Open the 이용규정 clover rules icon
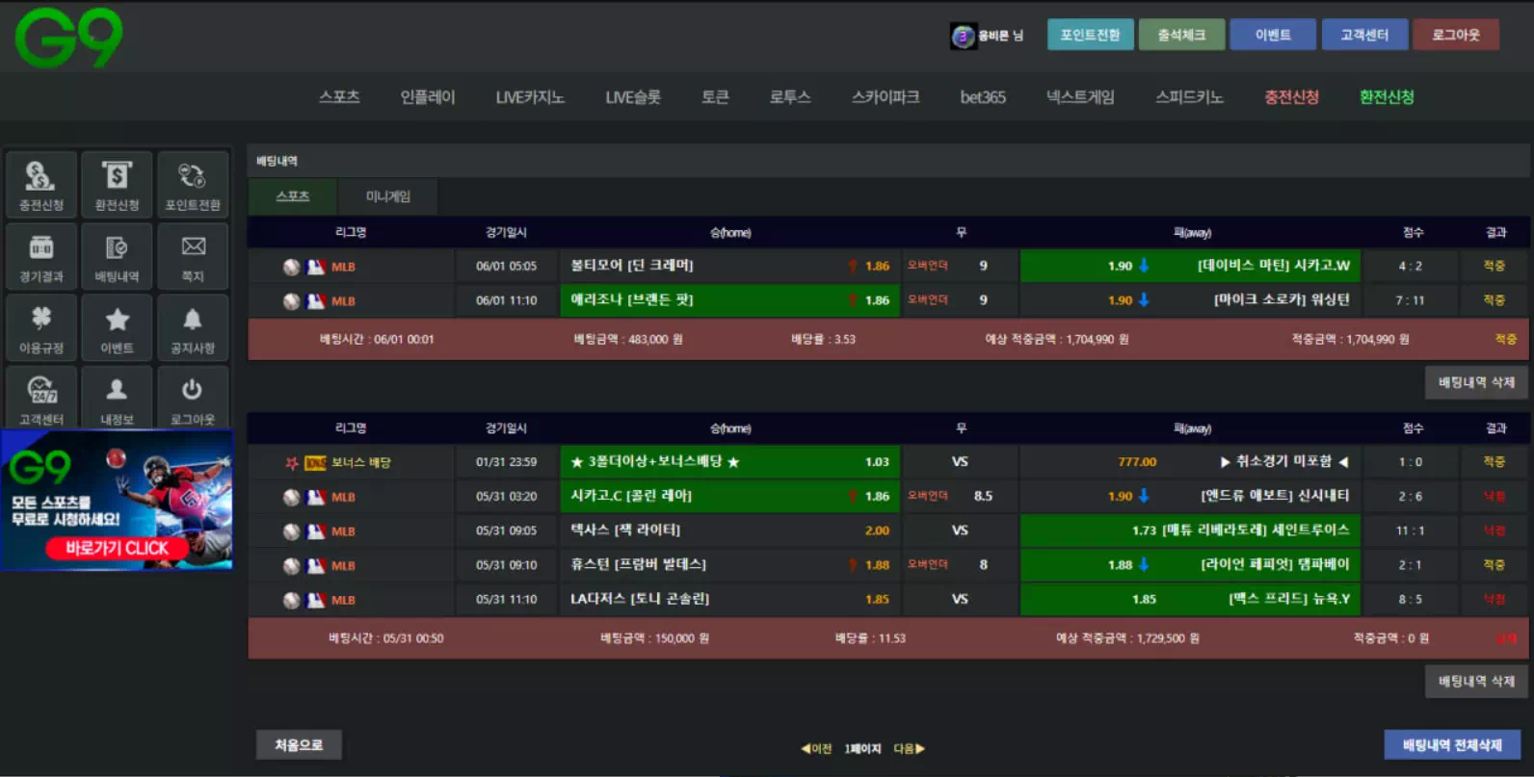Viewport: 1534px width, 777px height. point(41,327)
